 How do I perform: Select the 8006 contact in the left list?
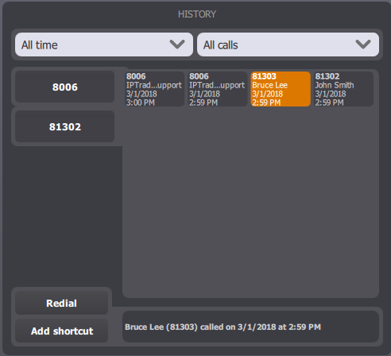tap(64, 87)
